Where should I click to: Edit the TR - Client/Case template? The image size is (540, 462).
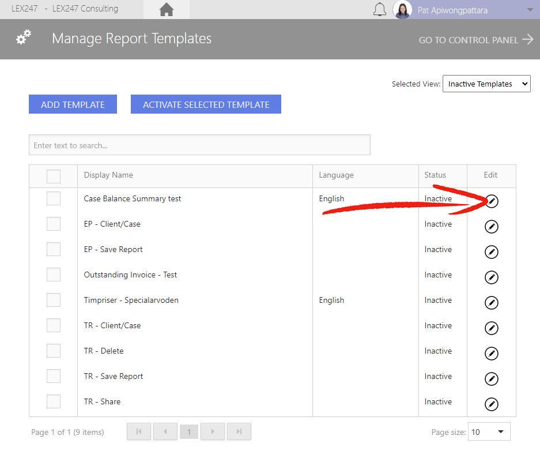492,328
